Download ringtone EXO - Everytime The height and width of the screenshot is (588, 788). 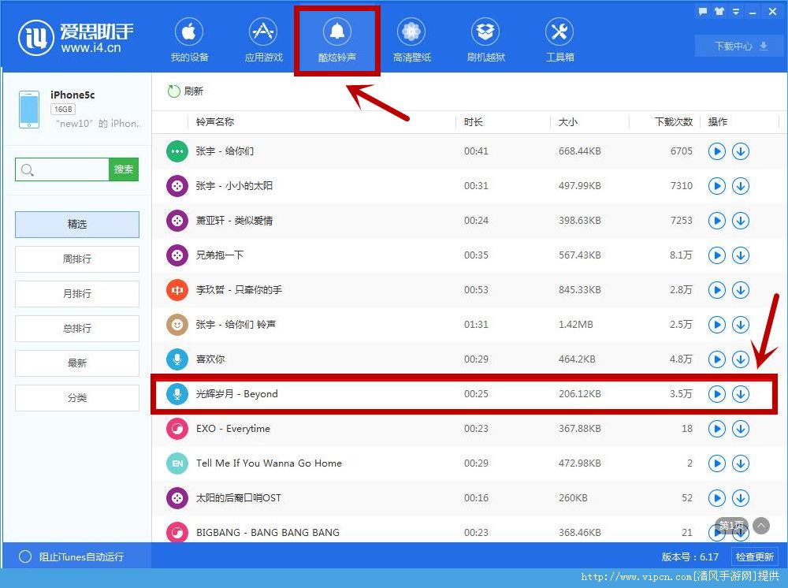(x=740, y=429)
